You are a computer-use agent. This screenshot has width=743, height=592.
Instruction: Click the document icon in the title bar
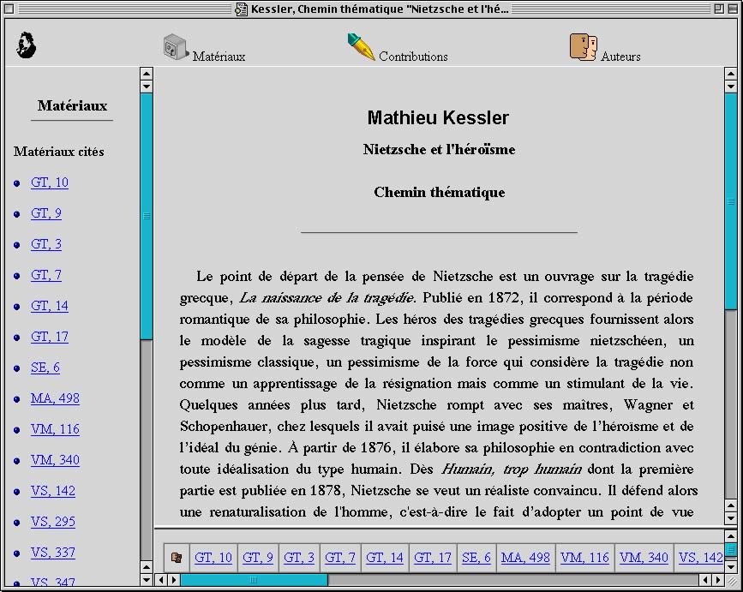click(241, 9)
